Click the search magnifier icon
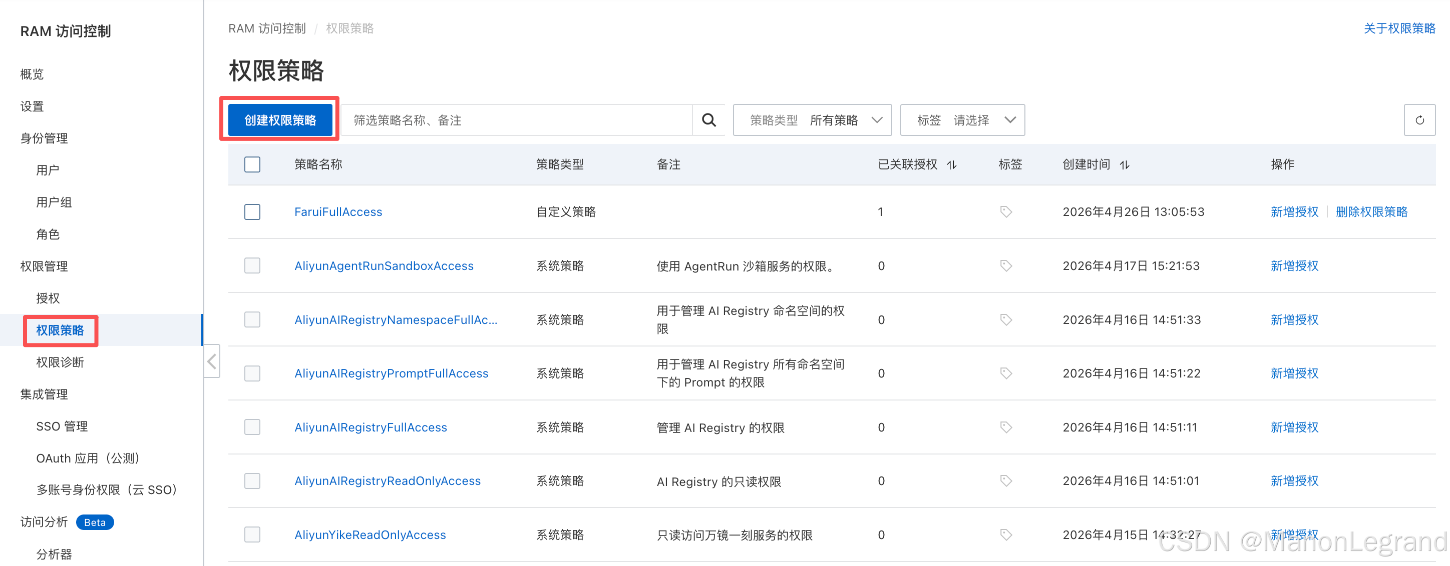Viewport: 1450px width, 566px height. click(x=708, y=119)
